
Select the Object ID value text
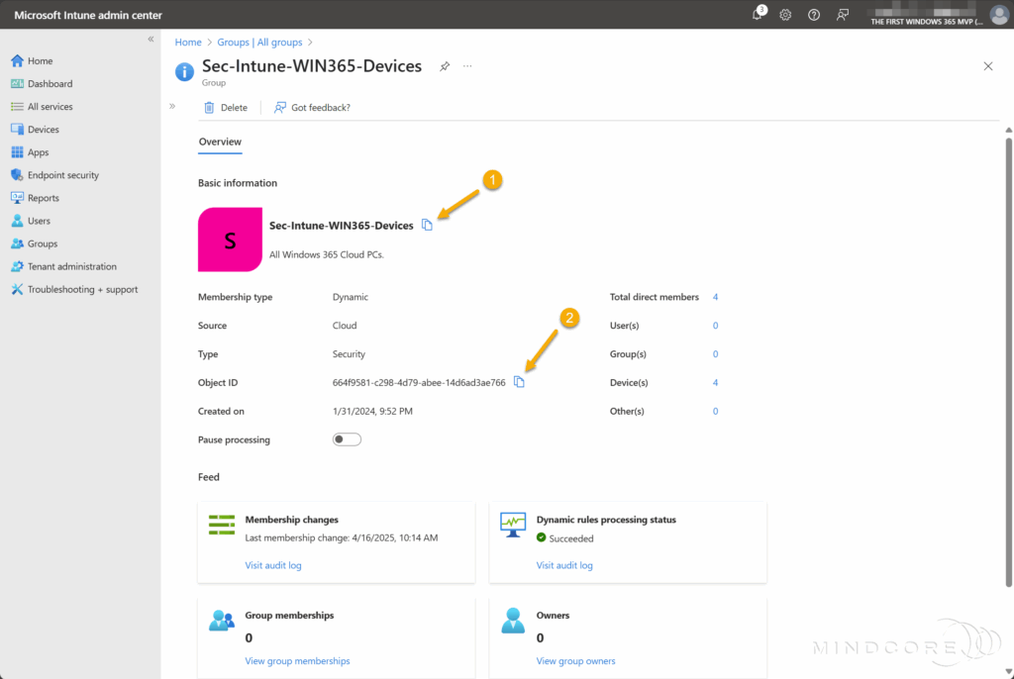419,383
